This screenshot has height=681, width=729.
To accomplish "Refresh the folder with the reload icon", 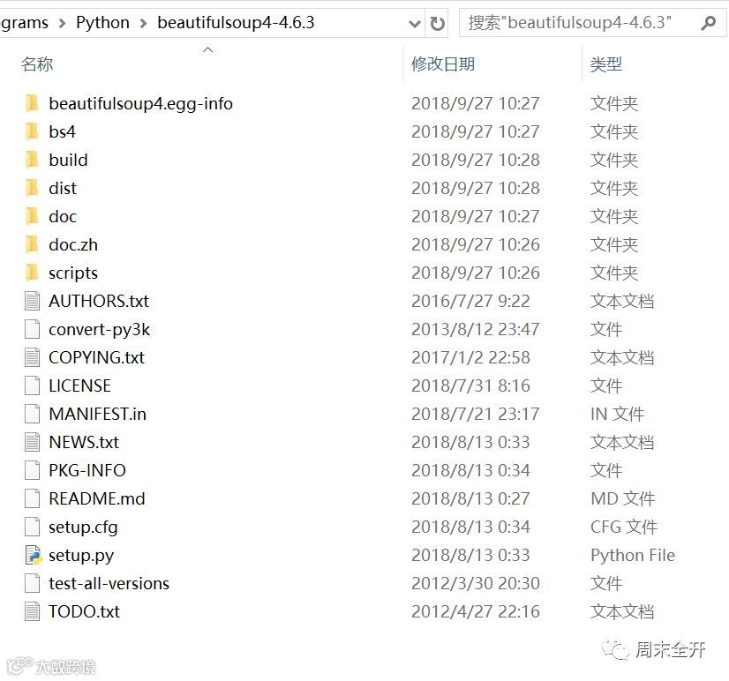I will (437, 23).
